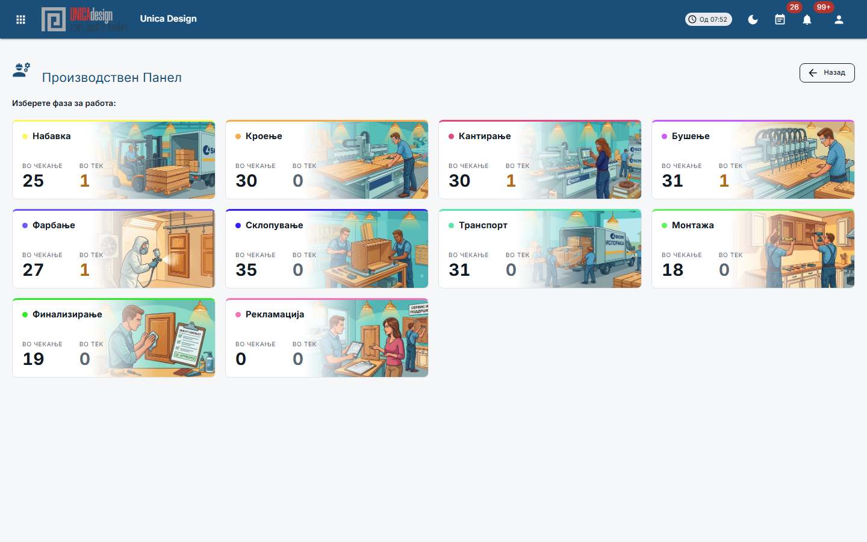Click the time chip Од 07:52
This screenshot has width=867, height=542.
709,19
